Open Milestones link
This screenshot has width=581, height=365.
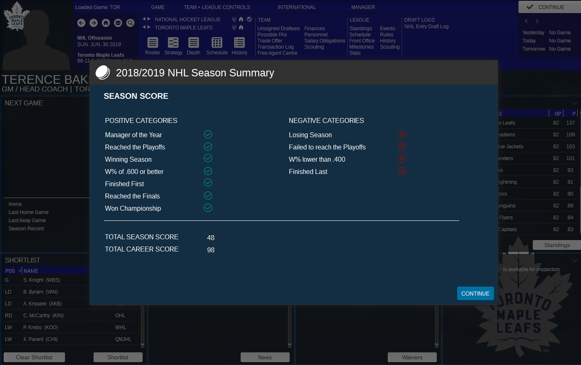point(362,47)
